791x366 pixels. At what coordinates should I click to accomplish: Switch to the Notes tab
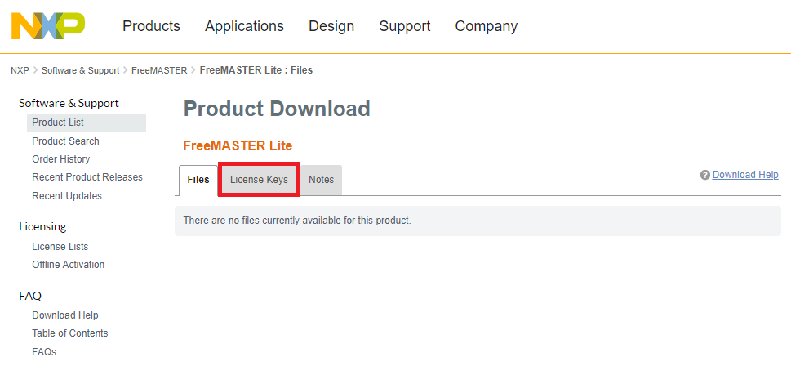tap(322, 180)
